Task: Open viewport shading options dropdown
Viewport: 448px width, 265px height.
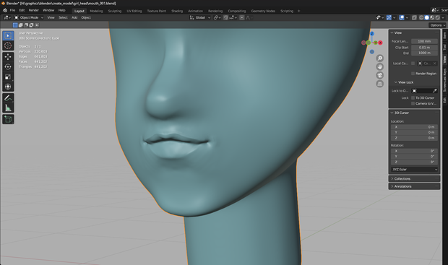Action: tap(443, 18)
